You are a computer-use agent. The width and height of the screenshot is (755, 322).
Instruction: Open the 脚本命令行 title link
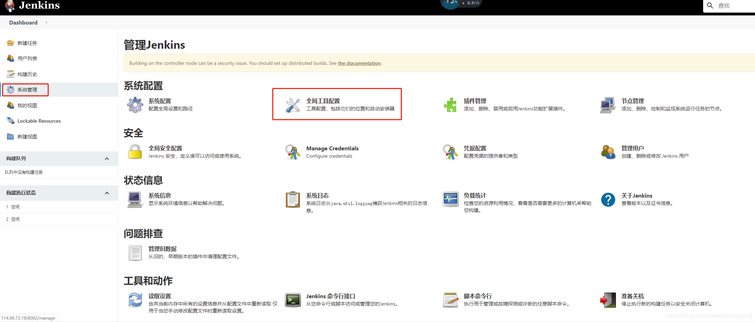[478, 296]
